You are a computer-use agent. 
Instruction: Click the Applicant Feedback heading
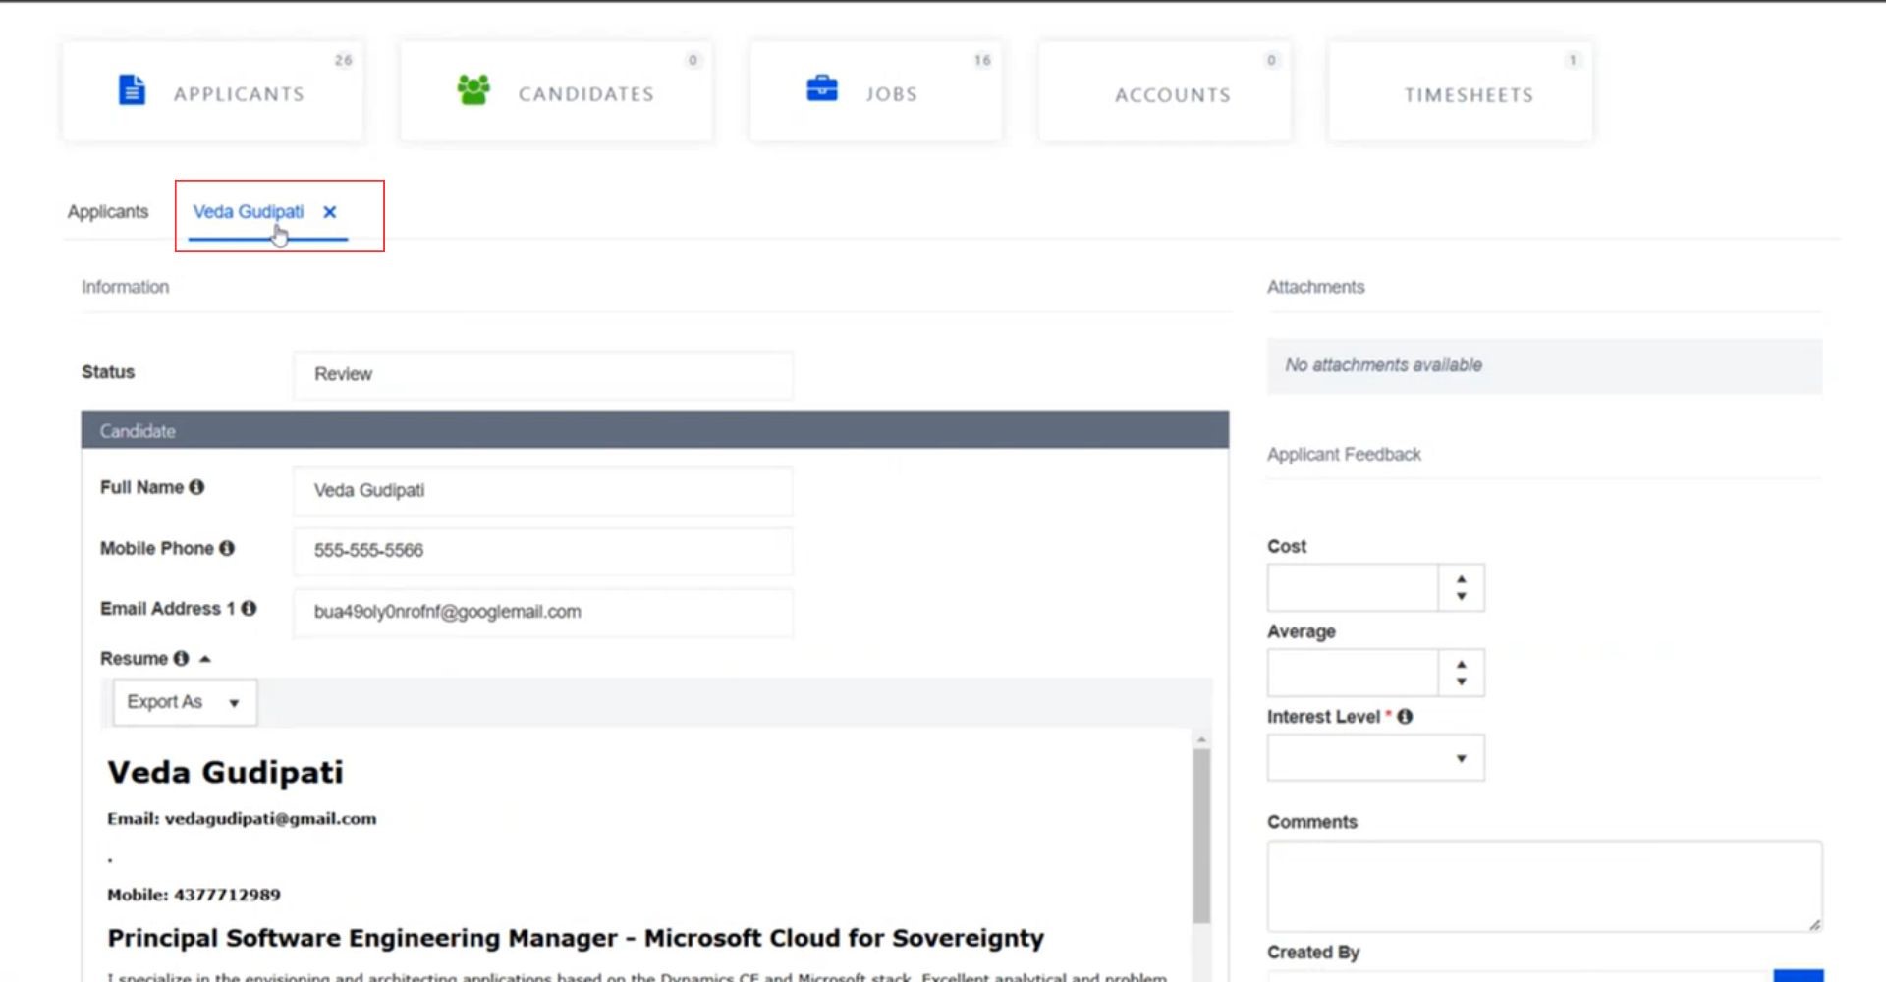coord(1344,454)
